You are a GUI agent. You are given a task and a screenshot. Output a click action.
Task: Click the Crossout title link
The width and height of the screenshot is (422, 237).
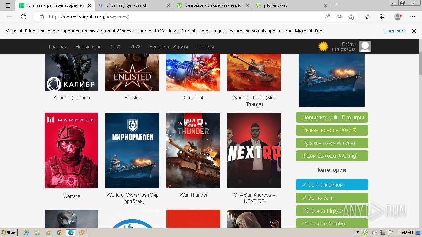point(194,98)
